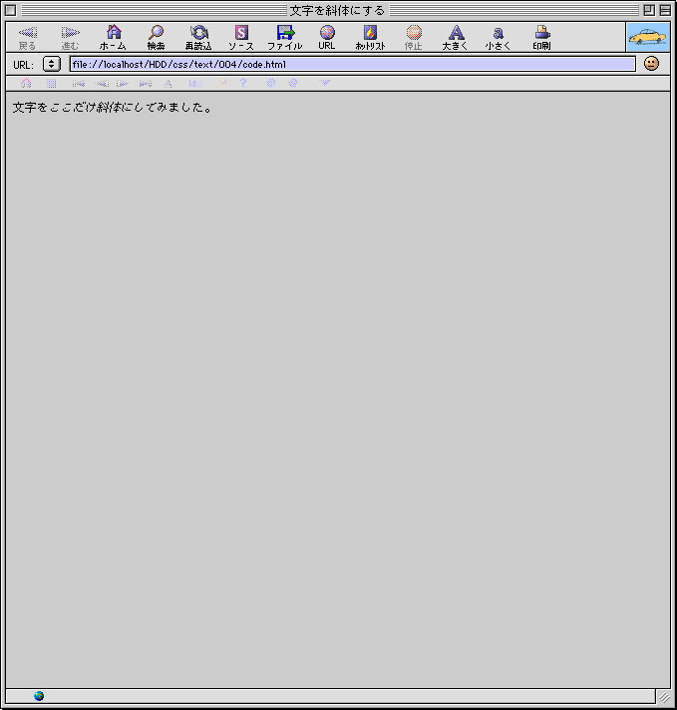Click the next-page arrow in link toolbar
677x710 pixels.
click(x=123, y=84)
